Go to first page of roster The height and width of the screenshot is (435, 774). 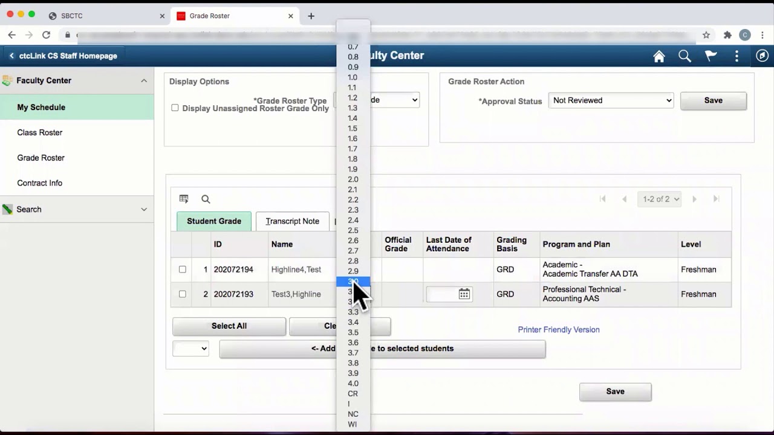point(603,199)
